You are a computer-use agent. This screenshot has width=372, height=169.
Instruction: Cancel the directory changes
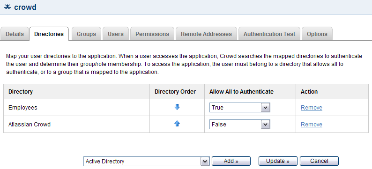pos(319,161)
